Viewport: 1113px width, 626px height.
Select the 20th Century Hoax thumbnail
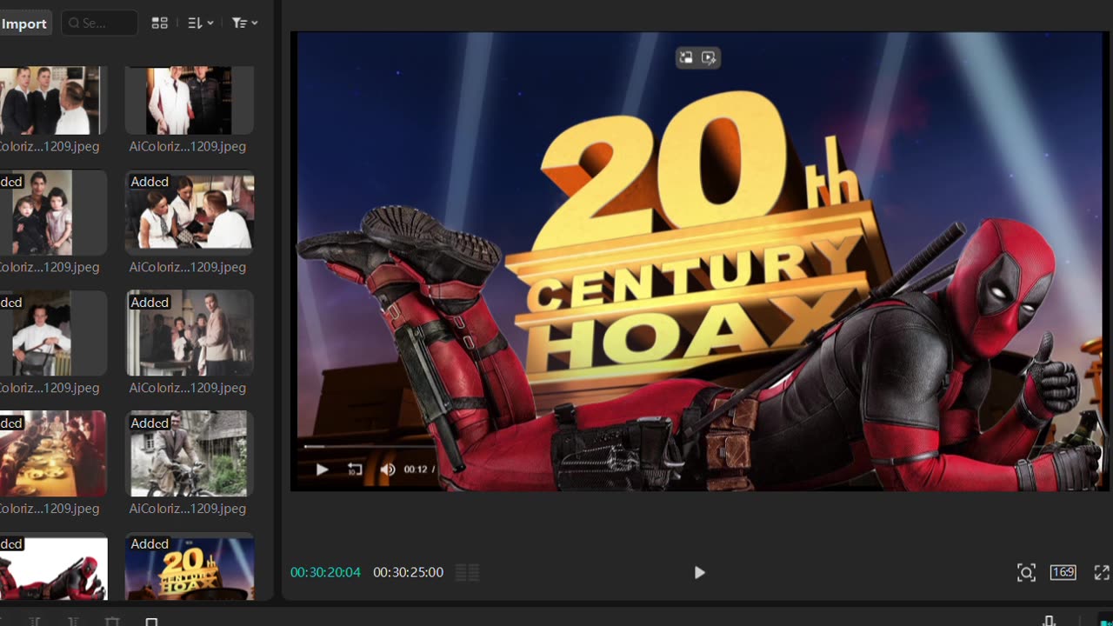[190, 567]
